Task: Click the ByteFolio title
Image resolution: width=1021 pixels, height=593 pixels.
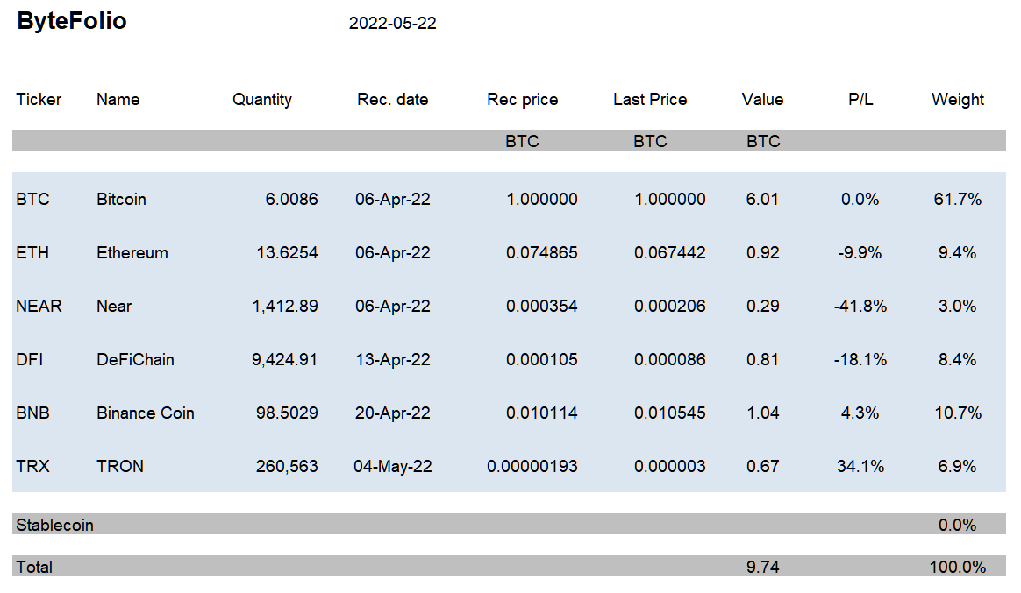Action: pos(72,21)
